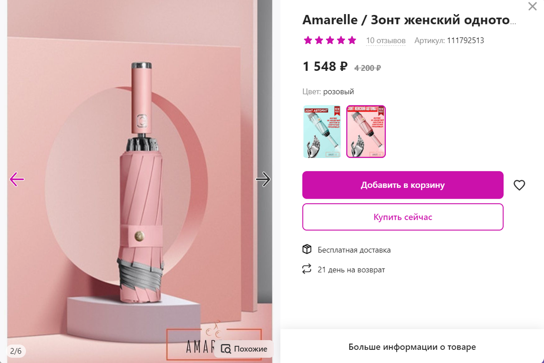Click the free delivery box icon
This screenshot has height=363, width=544.
307,250
